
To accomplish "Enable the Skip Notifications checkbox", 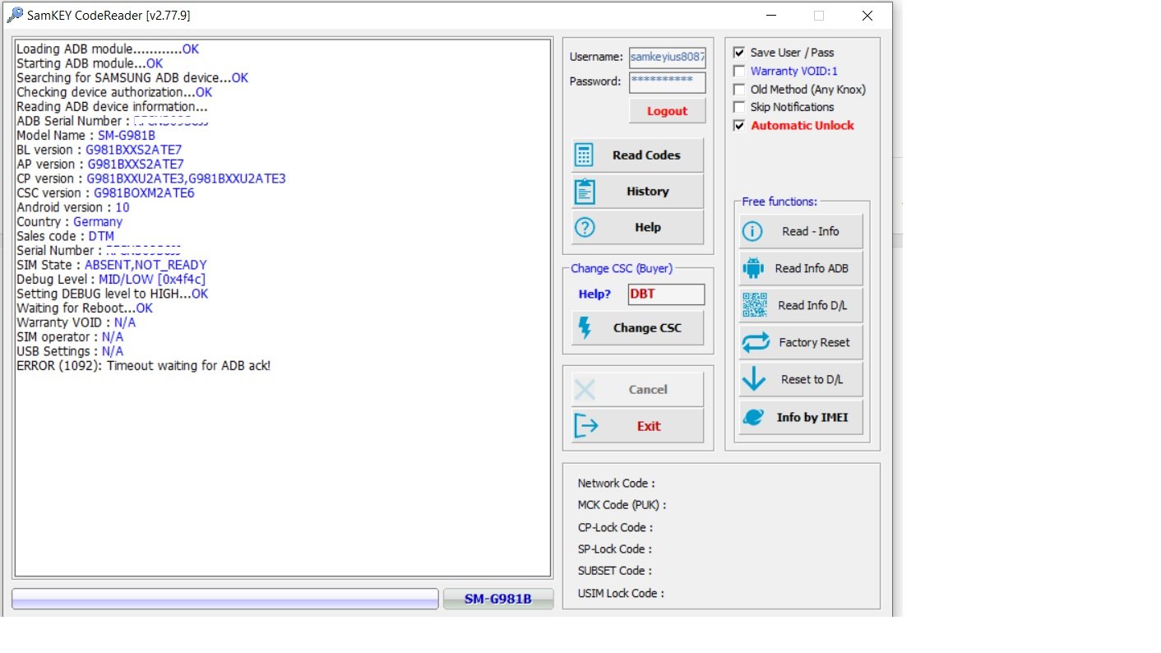I will click(x=739, y=107).
